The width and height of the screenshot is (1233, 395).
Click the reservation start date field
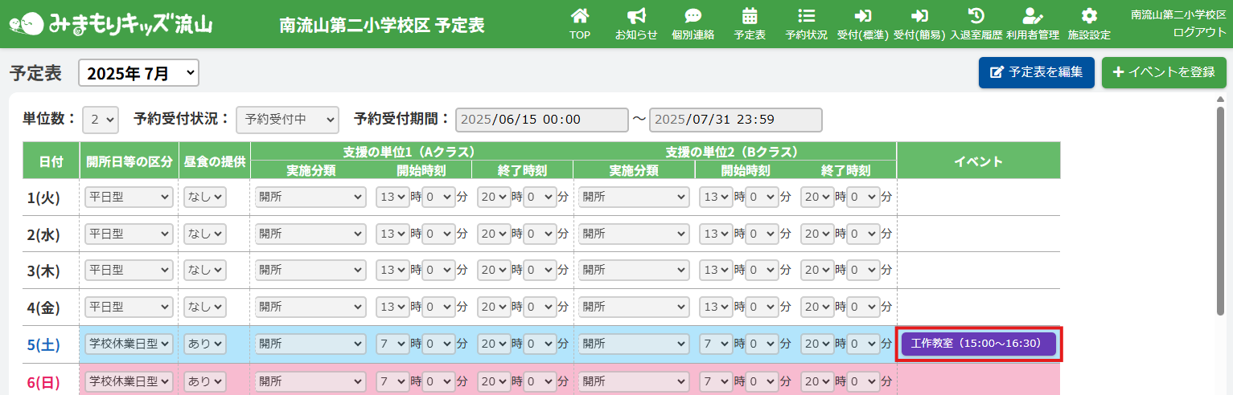[x=541, y=120]
